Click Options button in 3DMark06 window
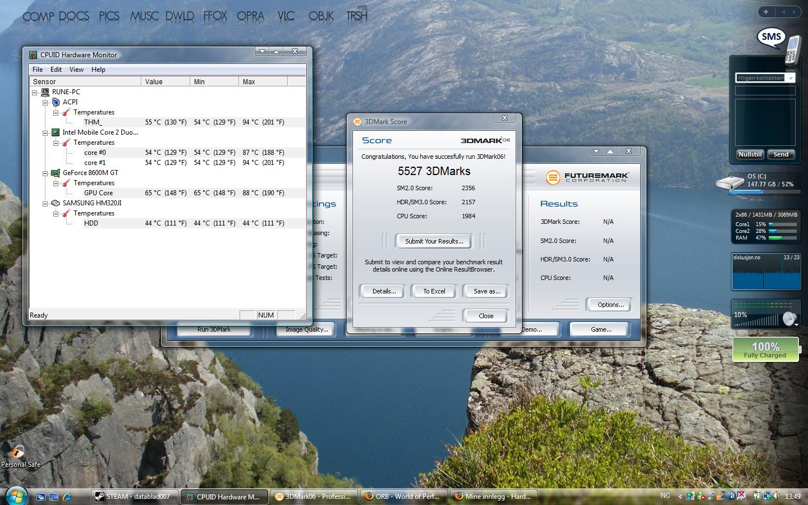808x505 pixels. pyautogui.click(x=610, y=305)
